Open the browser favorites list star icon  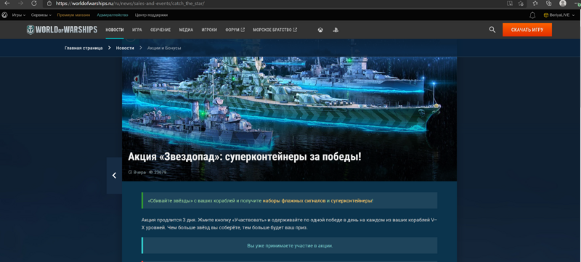click(x=535, y=3)
